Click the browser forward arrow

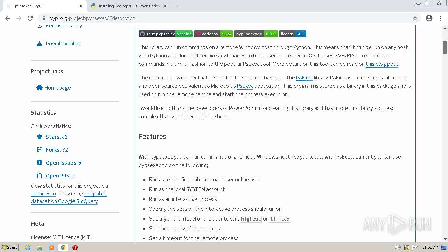click(x=19, y=18)
